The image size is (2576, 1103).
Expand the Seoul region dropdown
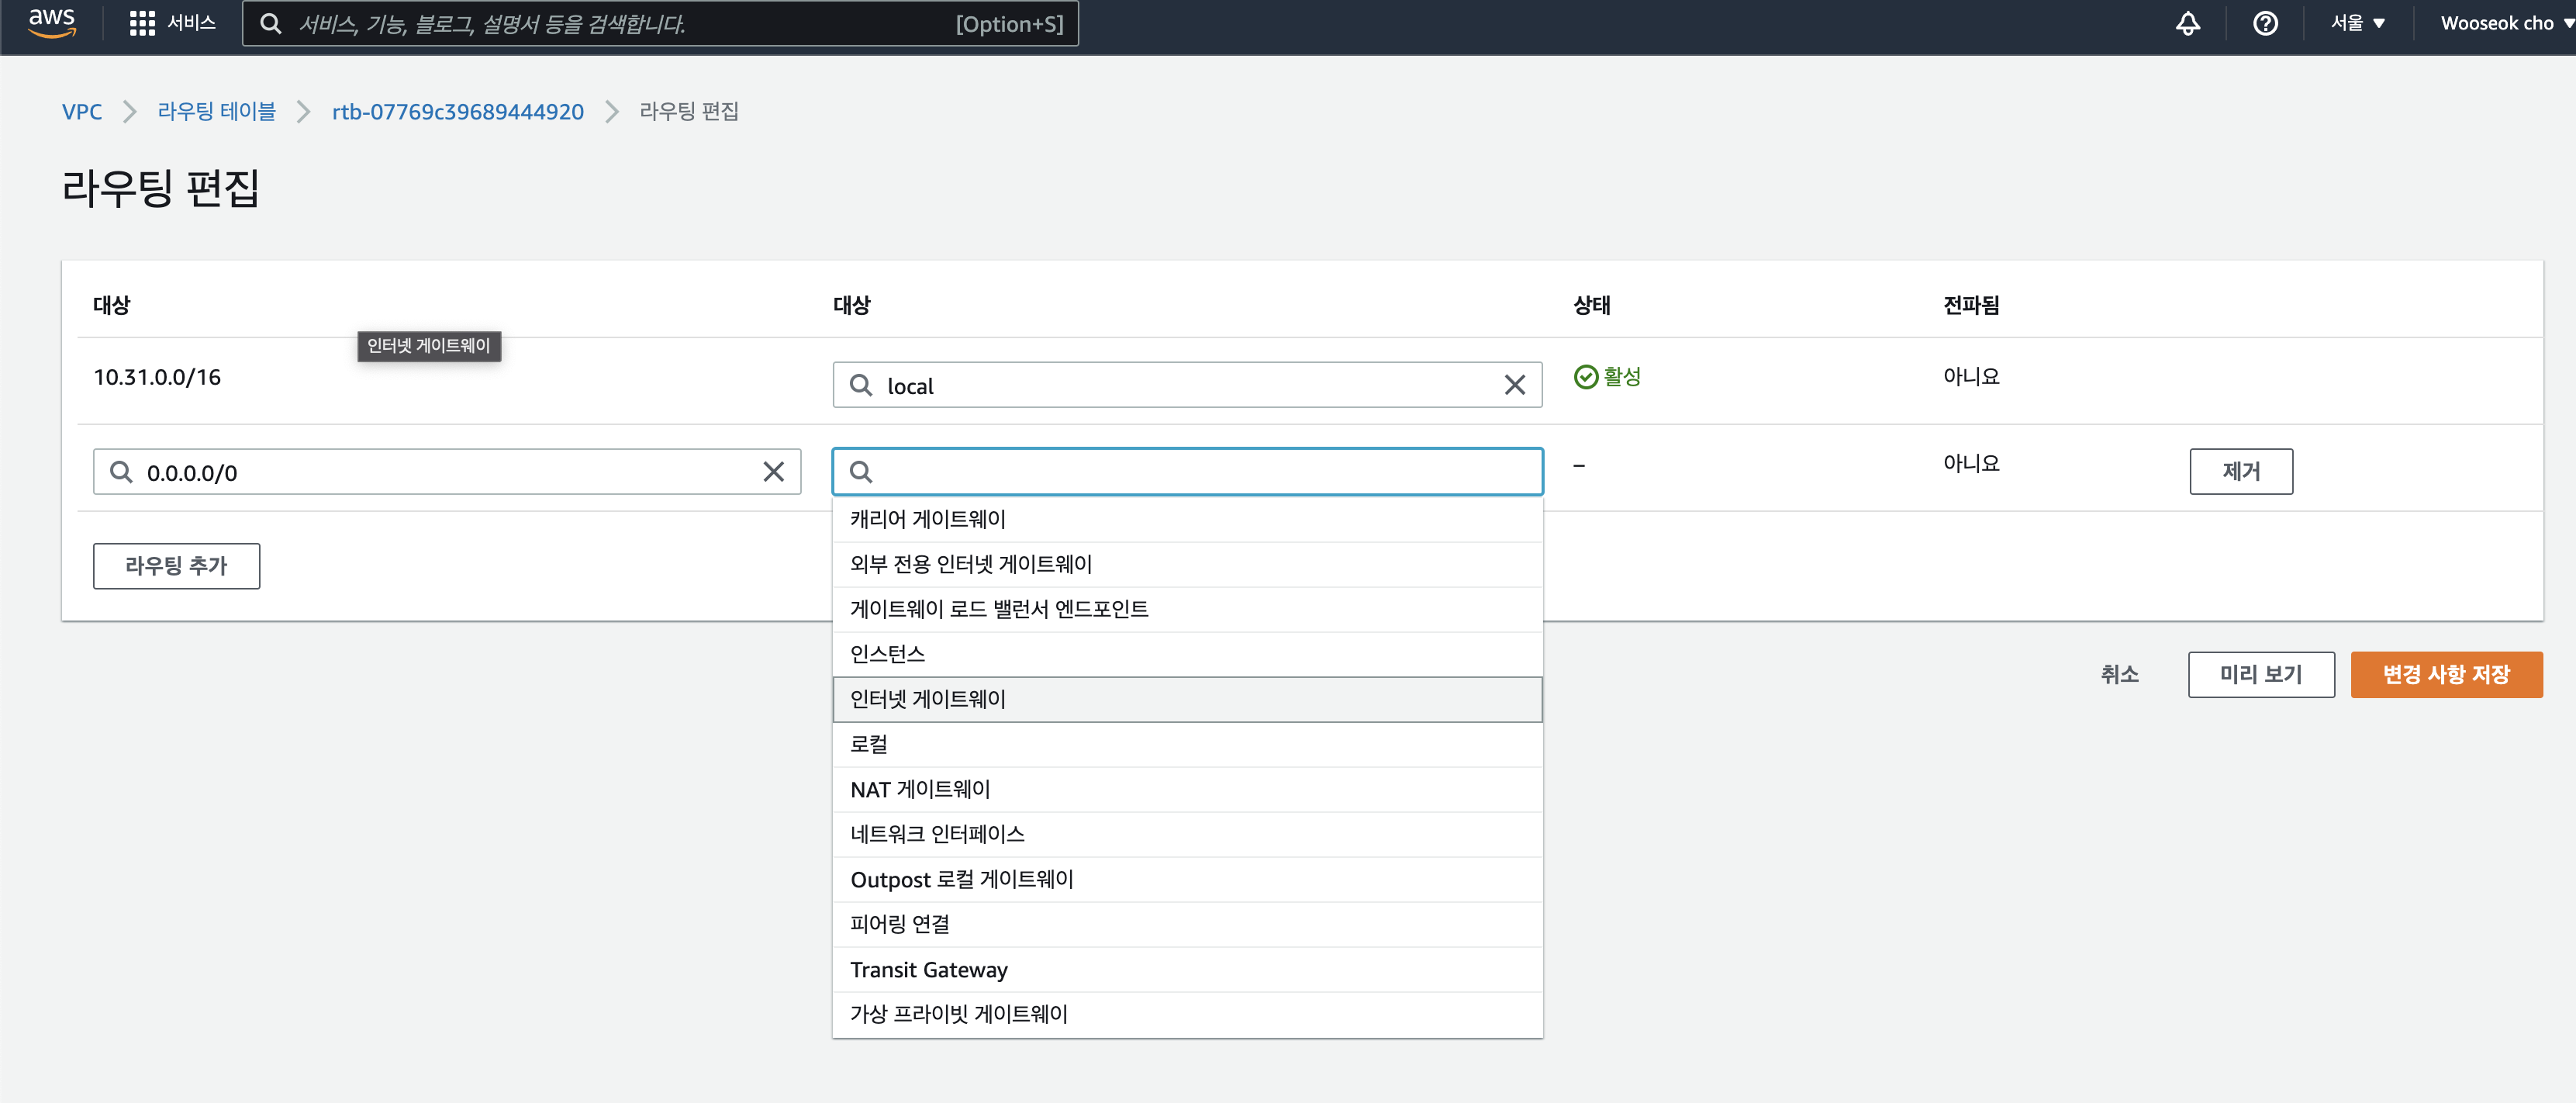tap(2357, 23)
